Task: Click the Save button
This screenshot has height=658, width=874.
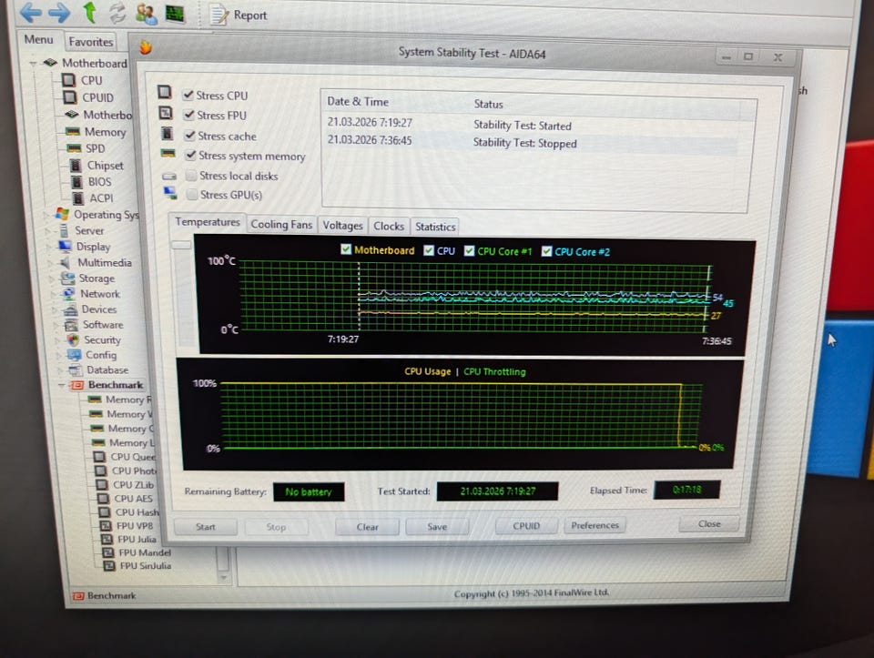Action: pos(437,526)
